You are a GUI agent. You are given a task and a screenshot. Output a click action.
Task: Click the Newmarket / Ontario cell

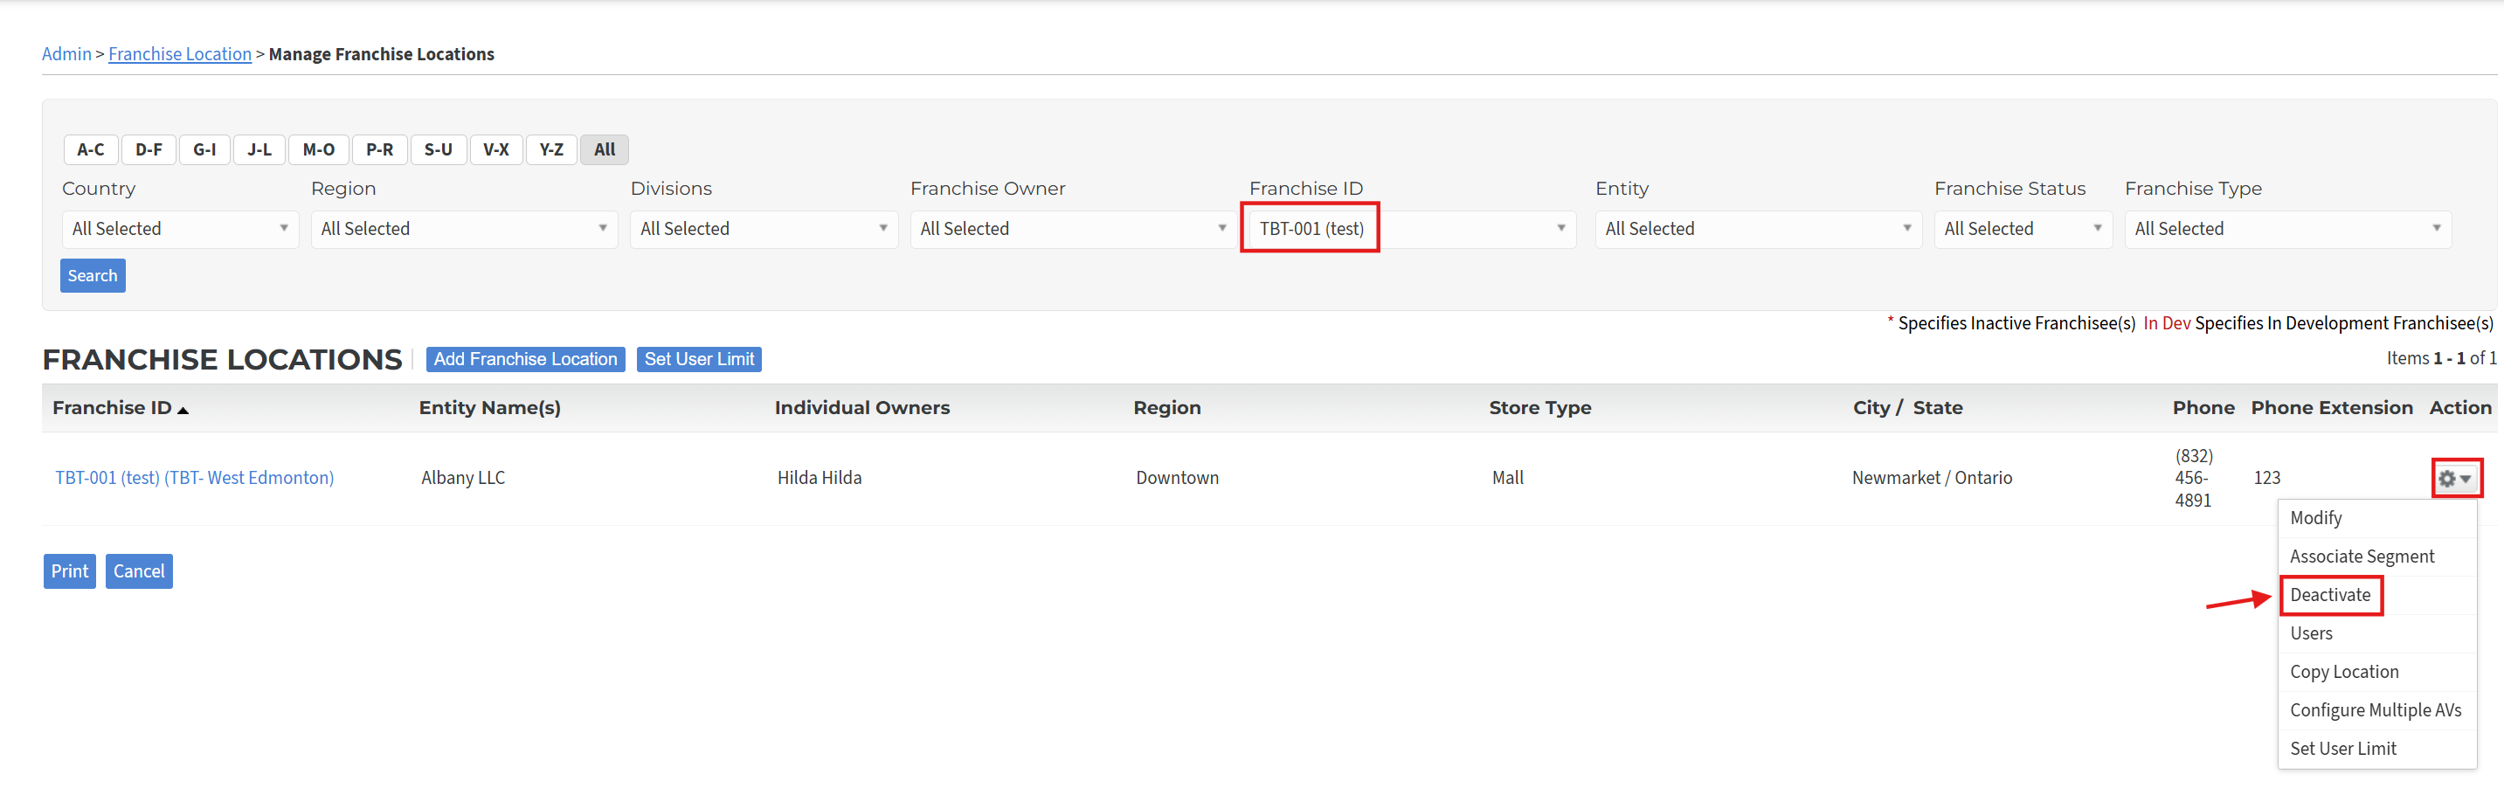1932,478
